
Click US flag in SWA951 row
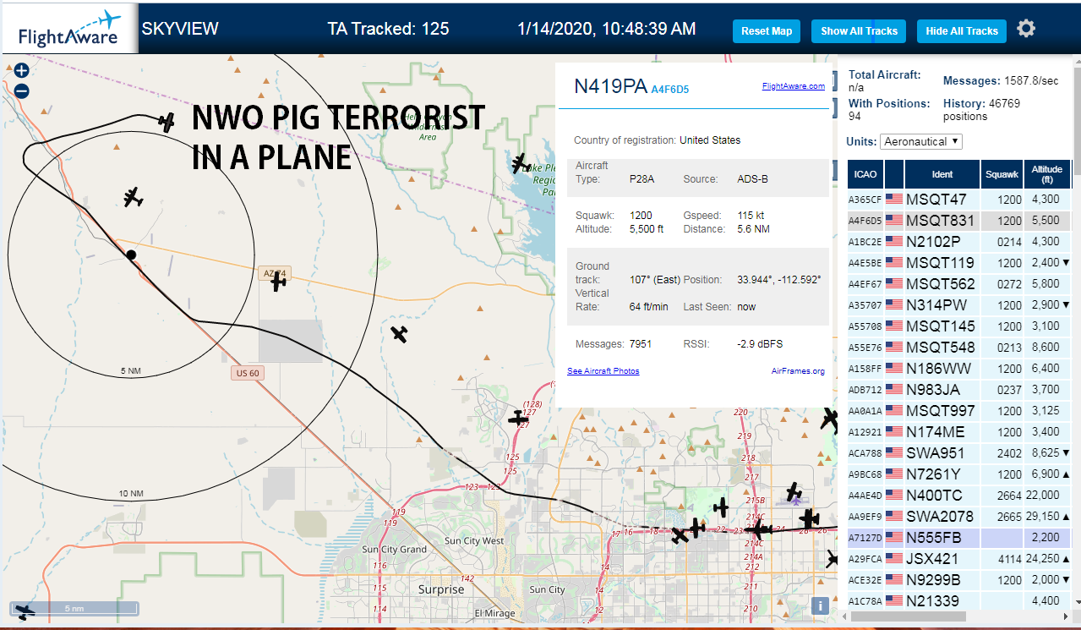pyautogui.click(x=894, y=453)
